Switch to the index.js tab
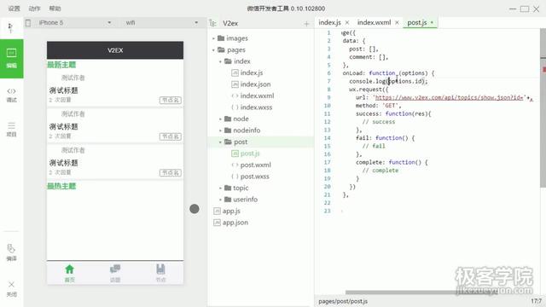The height and width of the screenshot is (307, 546). [x=329, y=23]
